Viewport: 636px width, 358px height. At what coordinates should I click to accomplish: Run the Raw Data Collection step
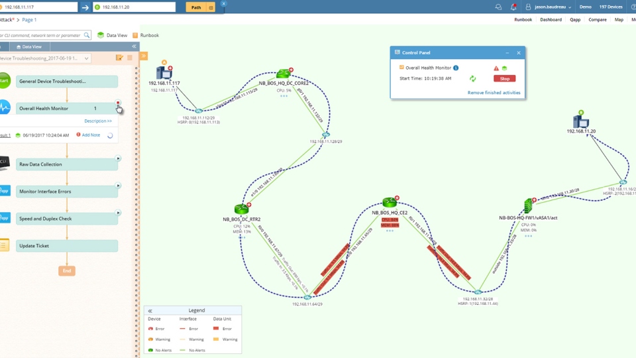coord(119,158)
